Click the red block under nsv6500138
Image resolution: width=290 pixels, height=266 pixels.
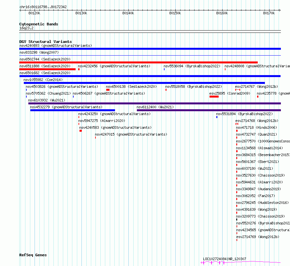108,90
